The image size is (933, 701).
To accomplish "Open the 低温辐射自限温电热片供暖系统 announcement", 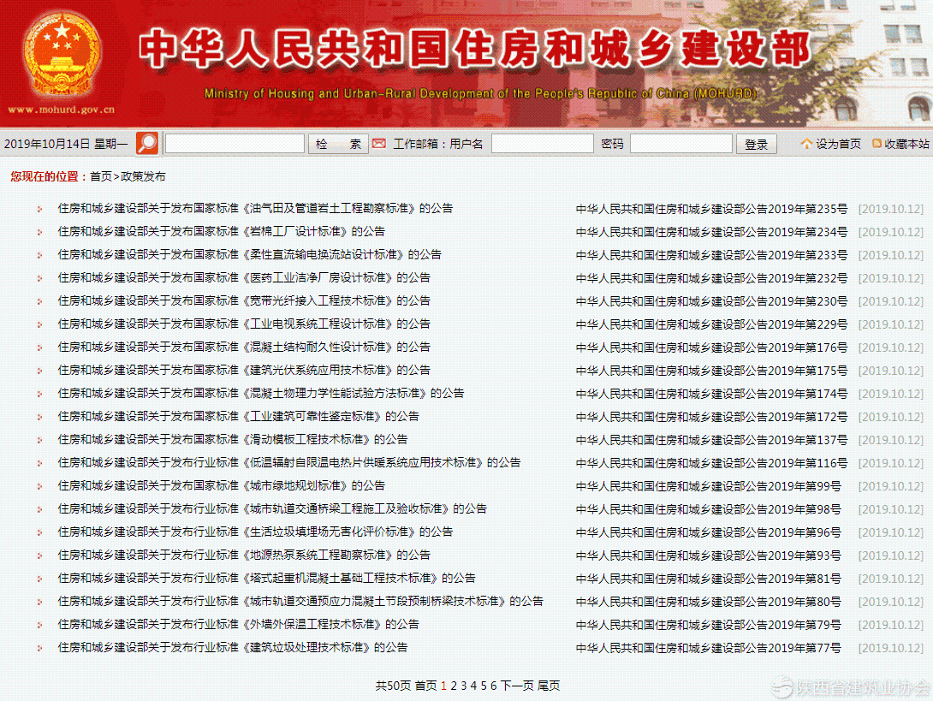I will point(288,463).
